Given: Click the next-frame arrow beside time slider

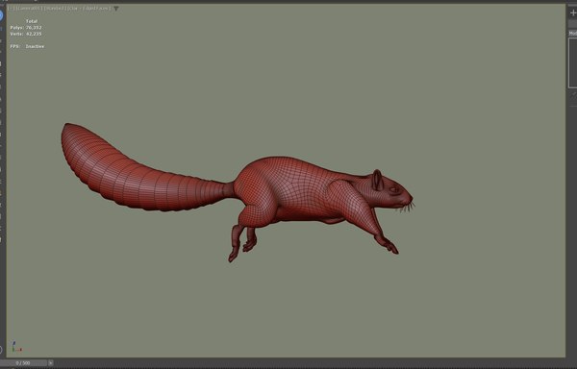Looking at the screenshot, I should pyautogui.click(x=51, y=363).
